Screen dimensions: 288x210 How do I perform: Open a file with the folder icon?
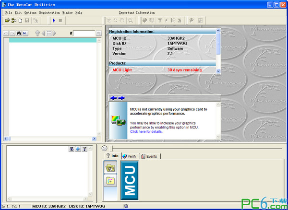click(7, 21)
